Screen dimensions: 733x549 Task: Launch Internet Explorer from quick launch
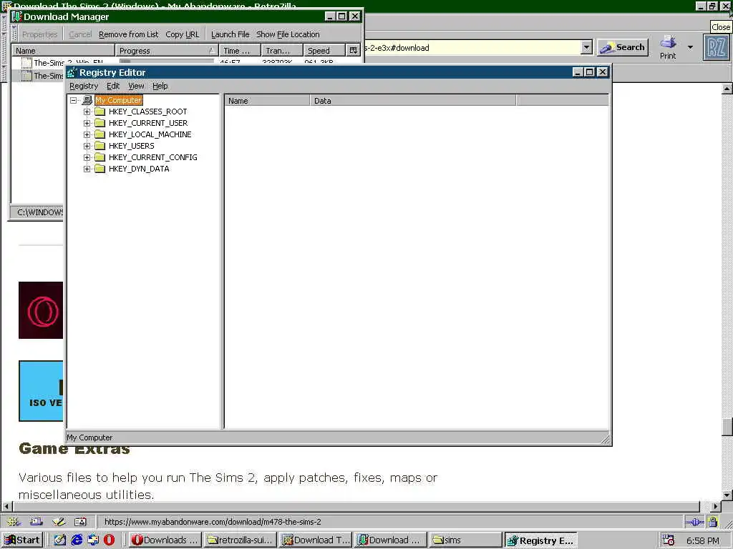pyautogui.click(x=77, y=540)
